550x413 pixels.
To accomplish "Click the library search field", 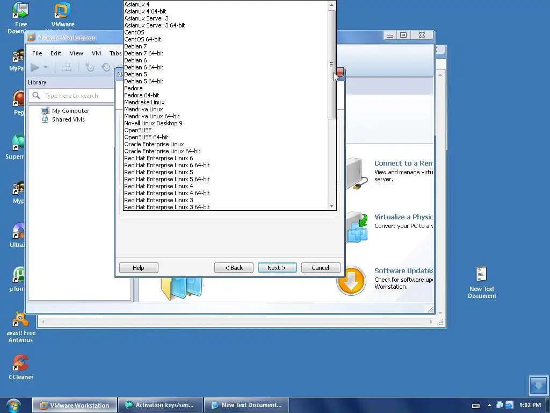I will [x=71, y=96].
